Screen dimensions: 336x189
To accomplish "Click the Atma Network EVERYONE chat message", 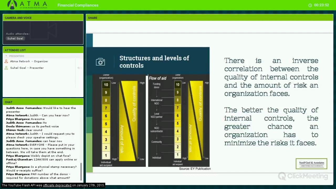I will coord(40,148).
